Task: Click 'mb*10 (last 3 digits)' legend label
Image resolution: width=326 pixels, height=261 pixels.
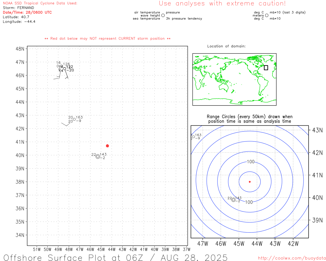Action: click(x=288, y=12)
